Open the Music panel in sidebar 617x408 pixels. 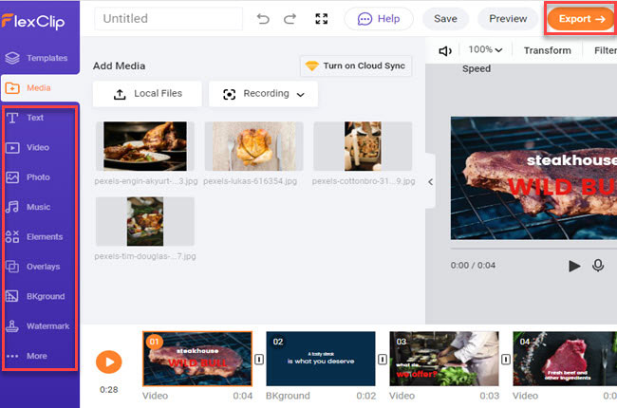coord(40,207)
